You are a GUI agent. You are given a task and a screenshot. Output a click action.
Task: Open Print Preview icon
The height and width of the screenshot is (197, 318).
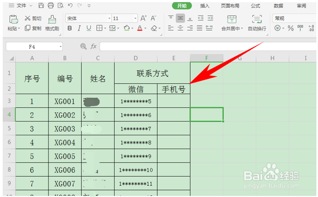(60, 5)
